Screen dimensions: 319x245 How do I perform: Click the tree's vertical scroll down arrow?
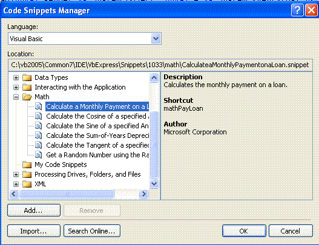pos(154,184)
